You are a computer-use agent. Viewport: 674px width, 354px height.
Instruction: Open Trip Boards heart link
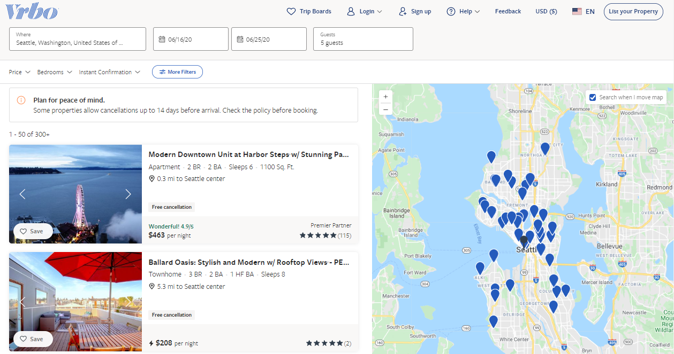pos(309,11)
